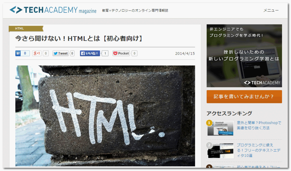Click the article date 2014/4/15
This screenshot has height=171, width=291.
185,53
